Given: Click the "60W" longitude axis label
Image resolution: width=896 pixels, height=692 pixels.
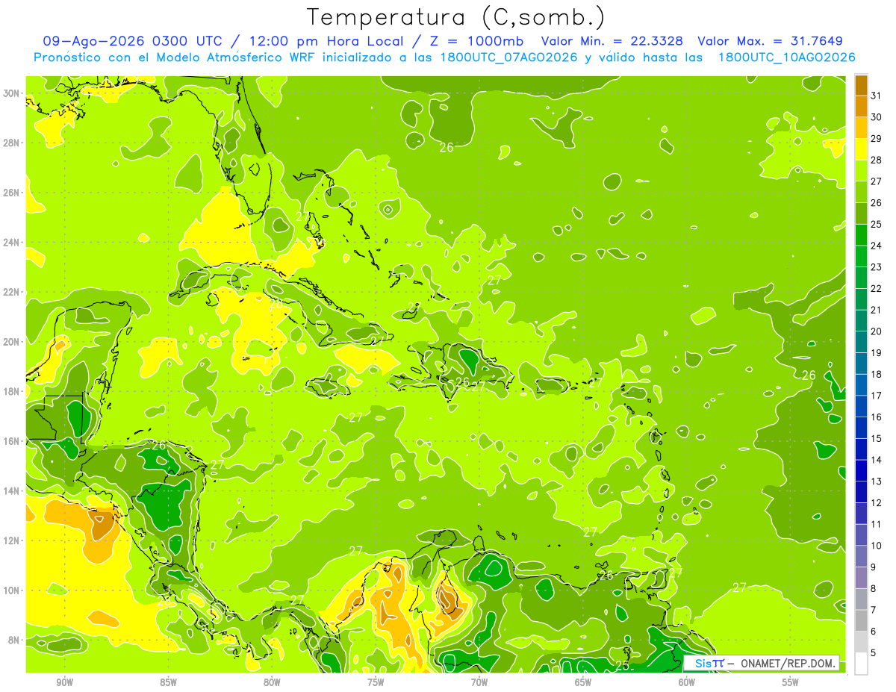Looking at the screenshot, I should pos(688,682).
